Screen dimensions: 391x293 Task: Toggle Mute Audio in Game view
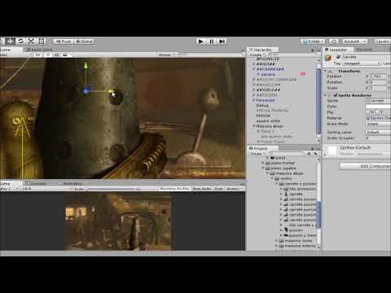click(202, 189)
